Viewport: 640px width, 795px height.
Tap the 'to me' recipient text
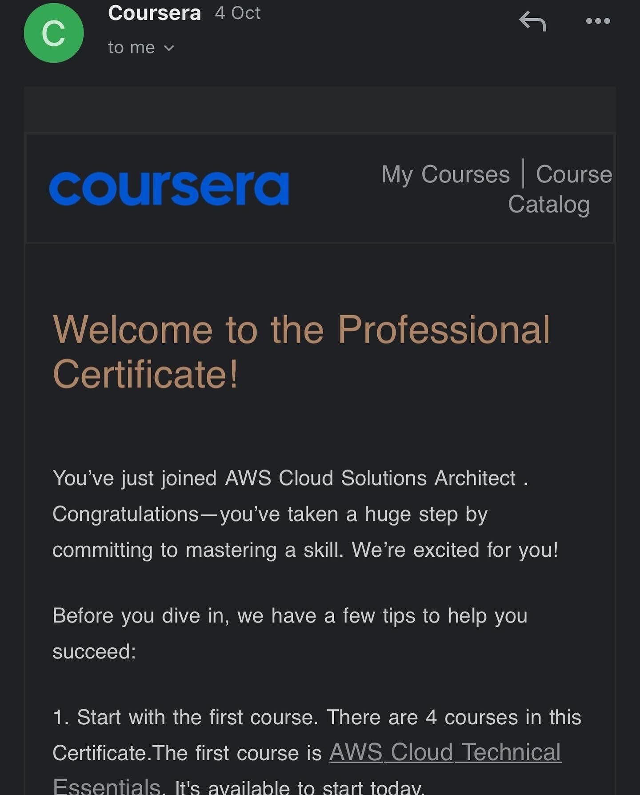click(131, 48)
